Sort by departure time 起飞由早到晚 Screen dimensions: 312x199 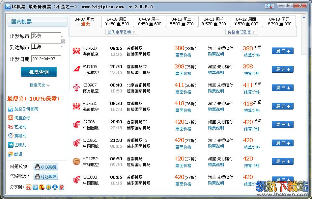(x=121, y=32)
